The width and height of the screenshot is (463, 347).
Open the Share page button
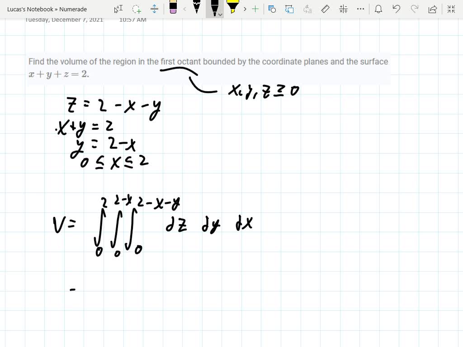pyautogui.click(x=433, y=9)
